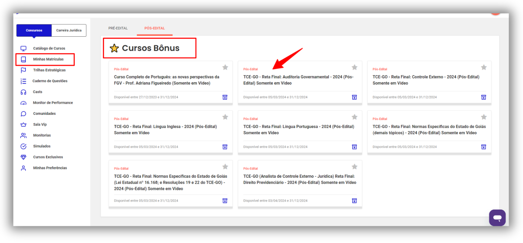The image size is (523, 243).
Task: Click the Monitorias people icon
Action: (x=23, y=135)
